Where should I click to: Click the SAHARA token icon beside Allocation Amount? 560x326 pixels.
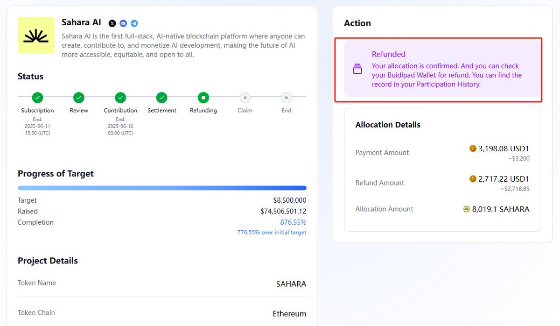(466, 209)
